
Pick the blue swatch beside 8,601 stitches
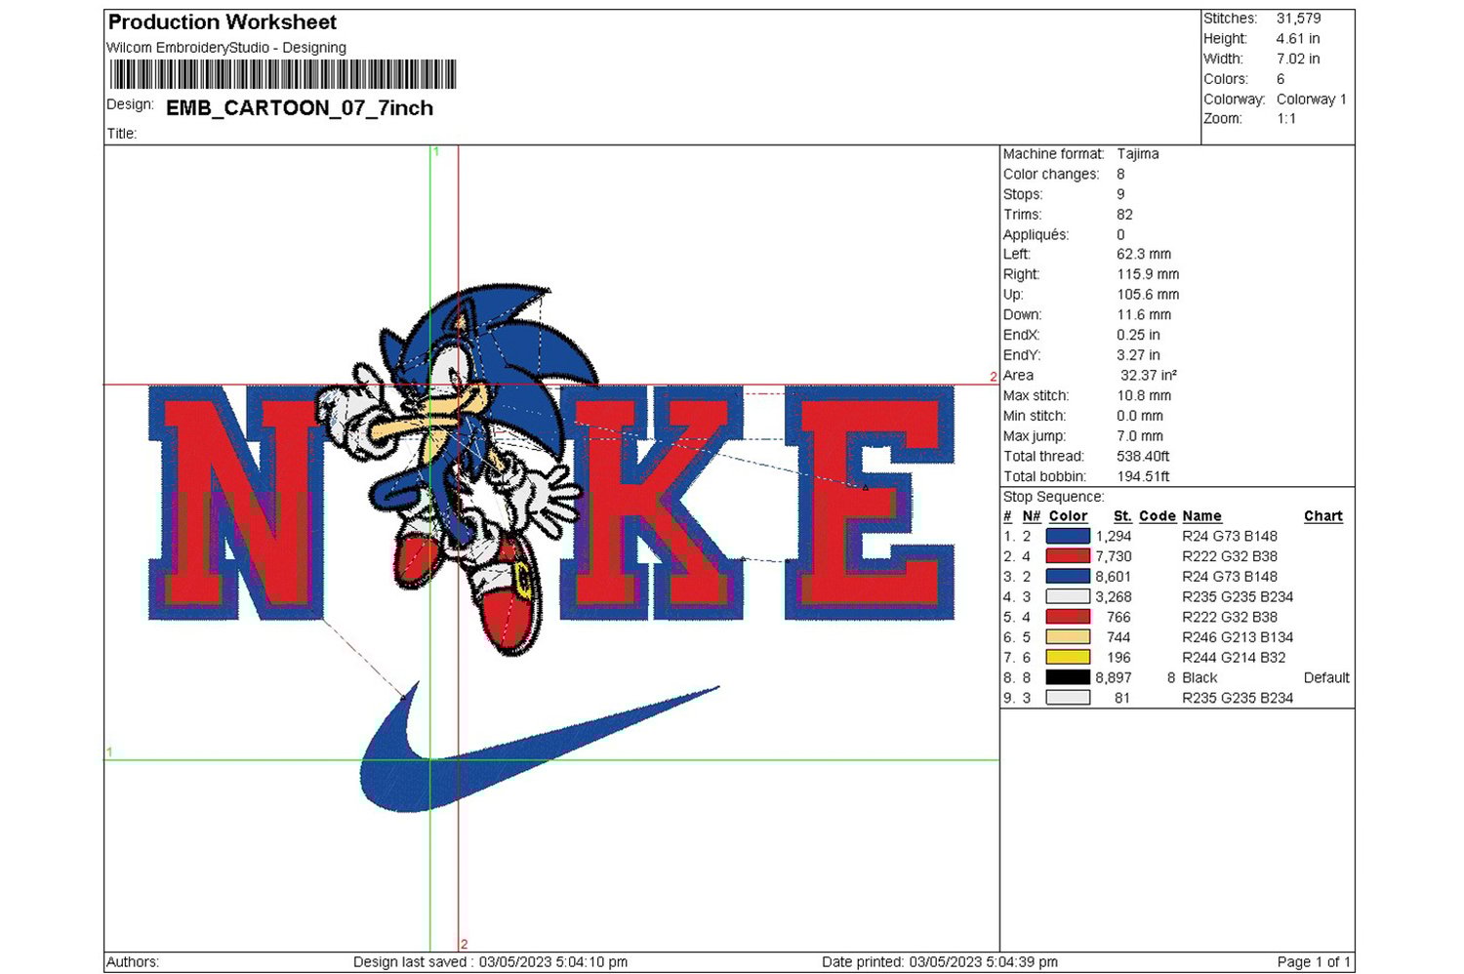(1068, 577)
